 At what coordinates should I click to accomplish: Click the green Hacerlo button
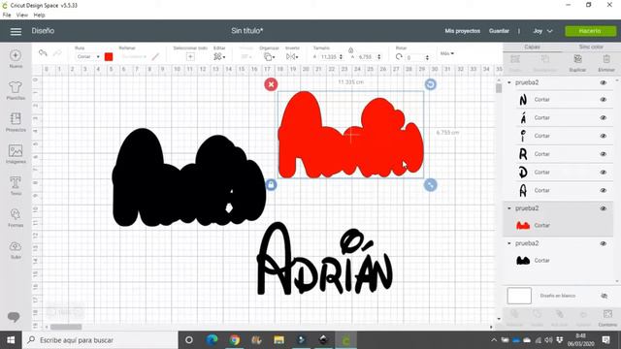coord(590,31)
